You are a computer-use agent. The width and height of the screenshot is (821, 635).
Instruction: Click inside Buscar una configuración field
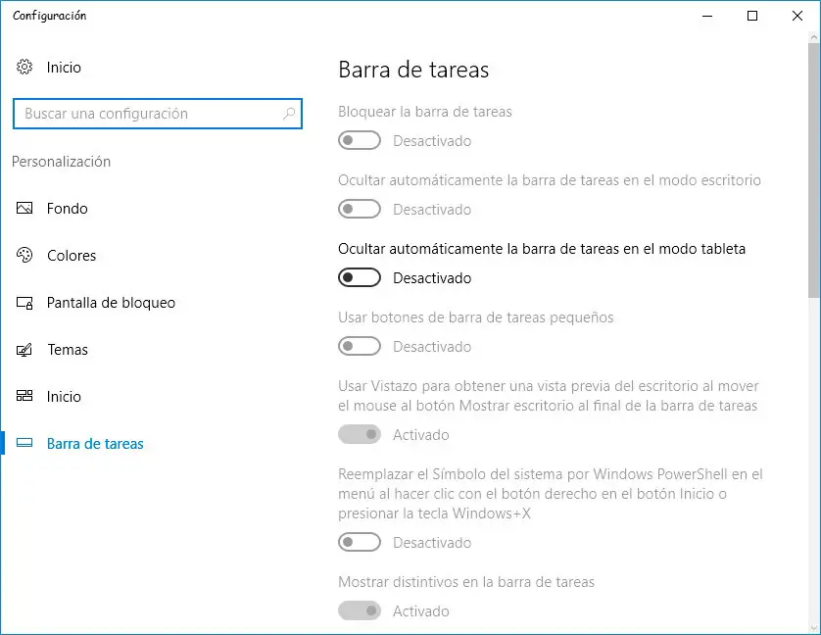(147, 114)
